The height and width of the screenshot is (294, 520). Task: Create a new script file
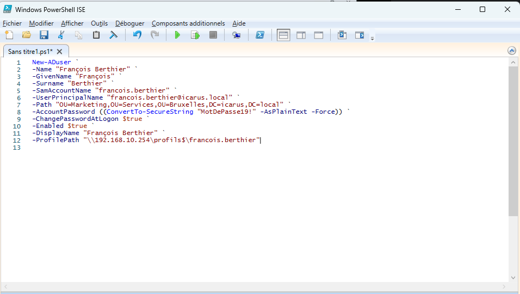click(9, 35)
